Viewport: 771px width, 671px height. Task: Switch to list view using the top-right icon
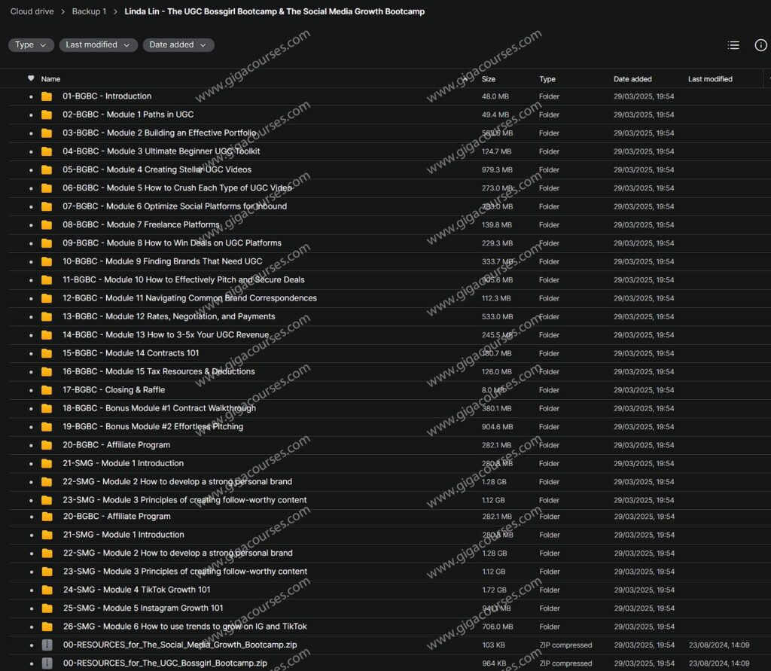(x=733, y=45)
